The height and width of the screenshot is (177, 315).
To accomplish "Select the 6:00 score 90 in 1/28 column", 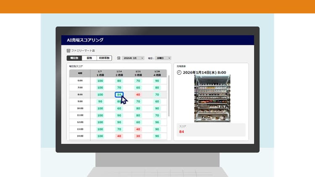I will coord(157,81).
